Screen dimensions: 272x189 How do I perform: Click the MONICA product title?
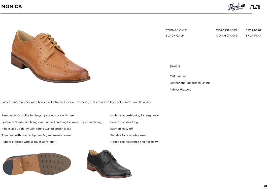click(x=12, y=7)
